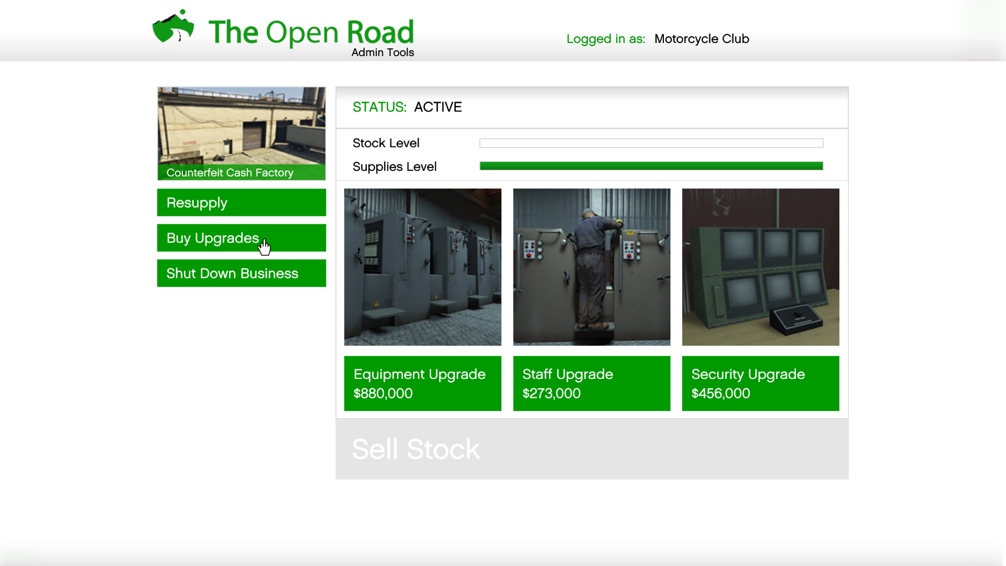Select the Counterfeit Cash Factory thumbnail

[x=242, y=126]
